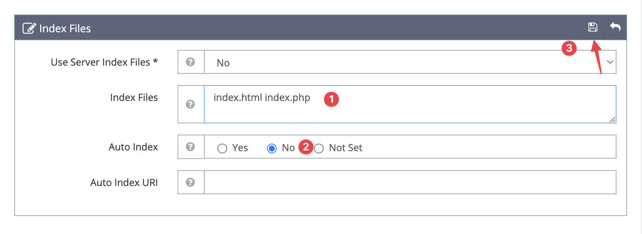This screenshot has height=234, width=642.
Task: Click the edit pencil icon in panel header
Action: pos(29,28)
